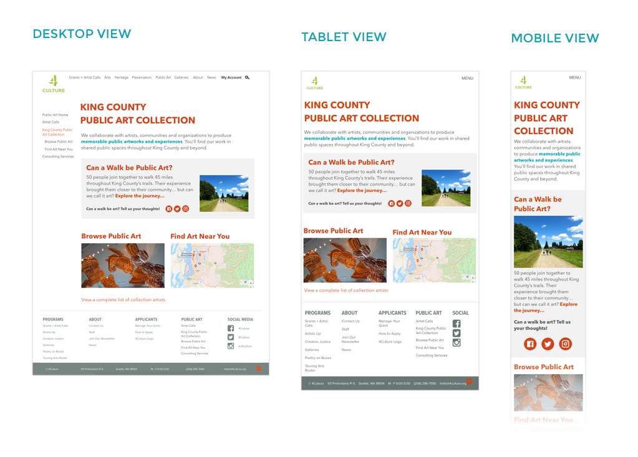Select Public Art Home in desktop sidebar

[x=55, y=115]
